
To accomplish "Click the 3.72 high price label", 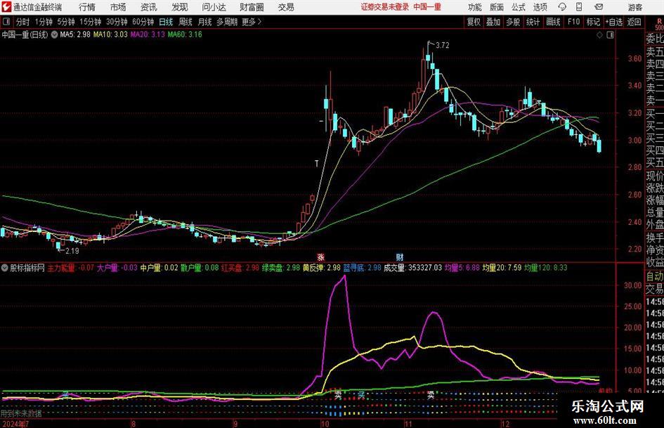I will [442, 45].
